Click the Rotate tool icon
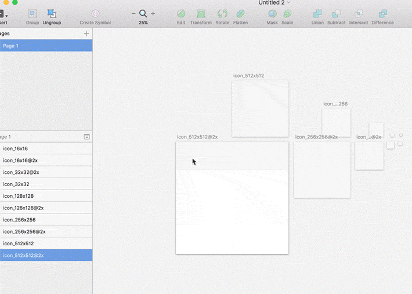This screenshot has height=294, width=412. [x=222, y=14]
